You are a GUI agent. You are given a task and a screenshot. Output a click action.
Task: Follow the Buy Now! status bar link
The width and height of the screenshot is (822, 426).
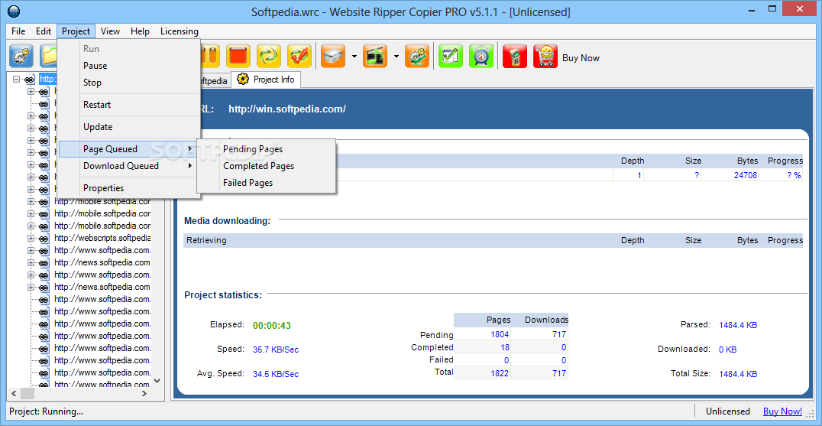783,411
